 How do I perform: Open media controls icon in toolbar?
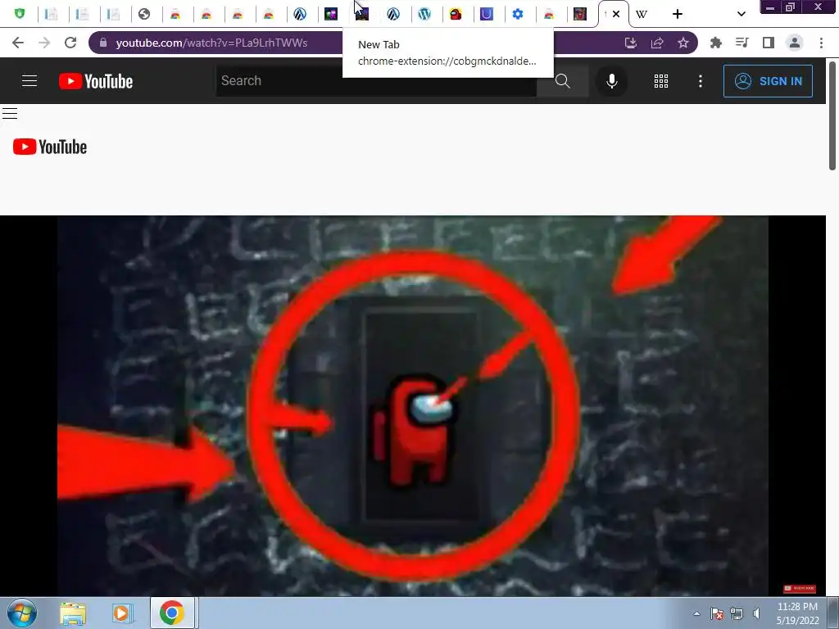(742, 43)
